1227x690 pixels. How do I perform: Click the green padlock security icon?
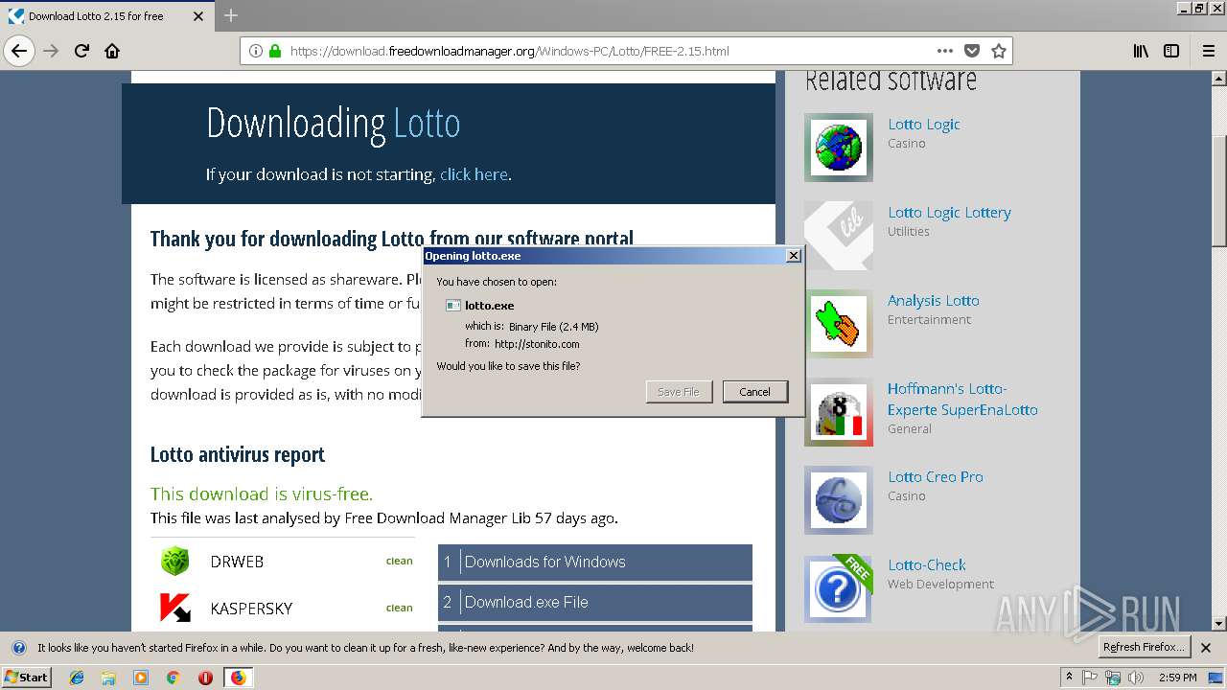275,51
